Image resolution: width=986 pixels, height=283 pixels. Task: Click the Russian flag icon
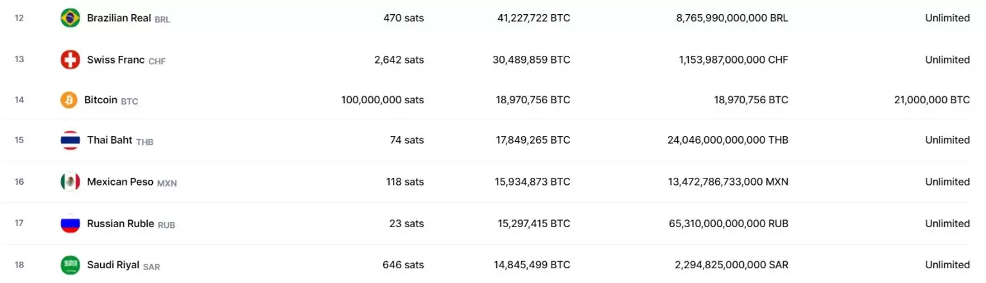point(70,223)
